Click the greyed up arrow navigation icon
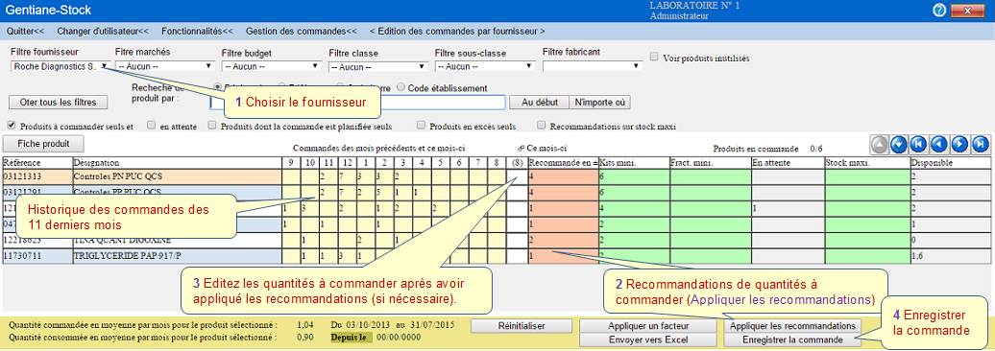This screenshot has width=995, height=351. coord(879,145)
